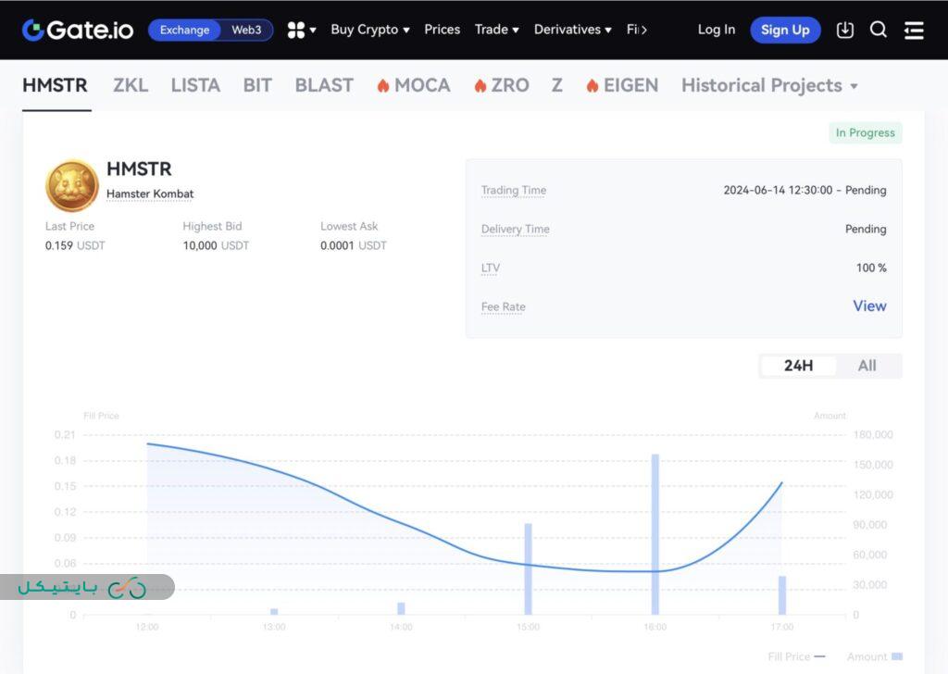Click the View link for Fee Rate
The image size is (948, 674).
868,306
